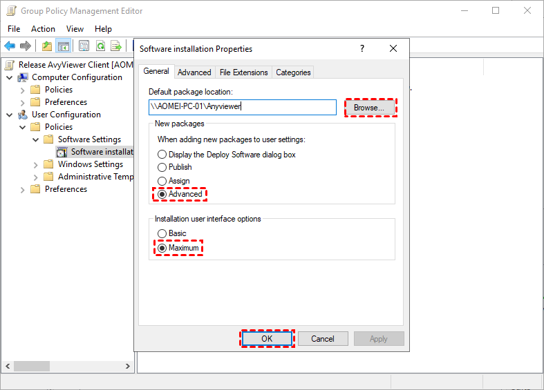Collapse the Software Settings node
This screenshot has width=544, height=390.
(36, 140)
